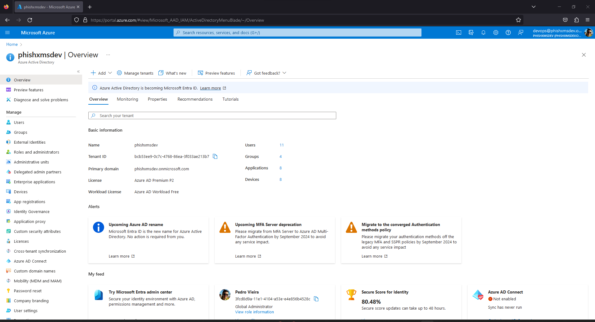Switch to the Recommendations tab
Viewport: 595px width, 322px height.
click(195, 99)
